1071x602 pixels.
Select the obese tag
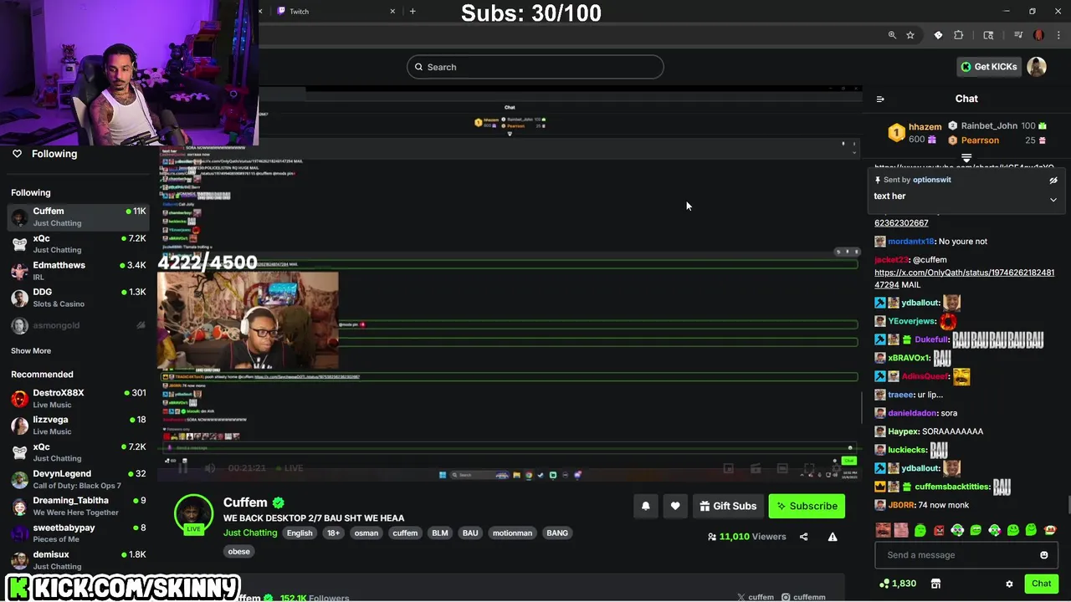pyautogui.click(x=239, y=551)
